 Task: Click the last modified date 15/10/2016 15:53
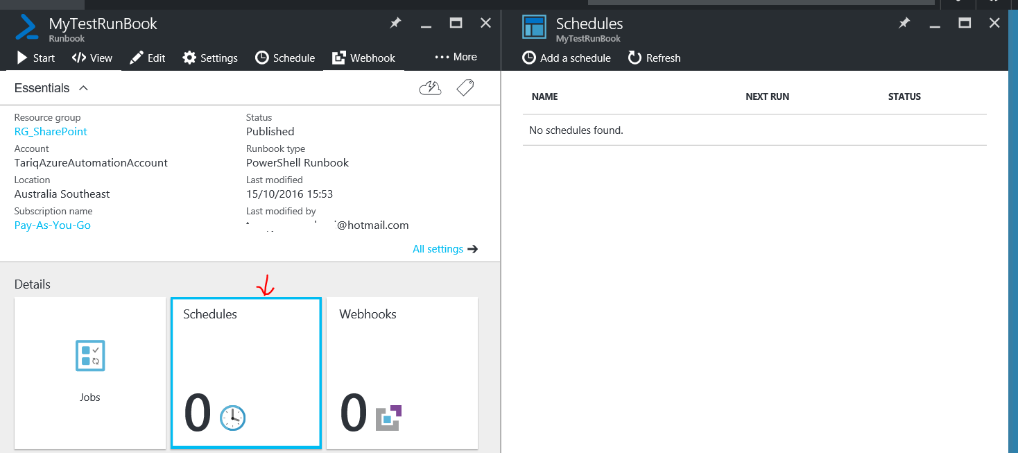(x=289, y=194)
